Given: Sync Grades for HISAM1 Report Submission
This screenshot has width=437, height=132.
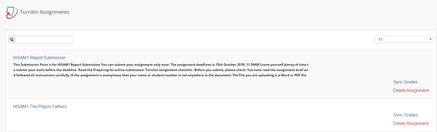Looking at the screenshot, I should click(x=405, y=82).
